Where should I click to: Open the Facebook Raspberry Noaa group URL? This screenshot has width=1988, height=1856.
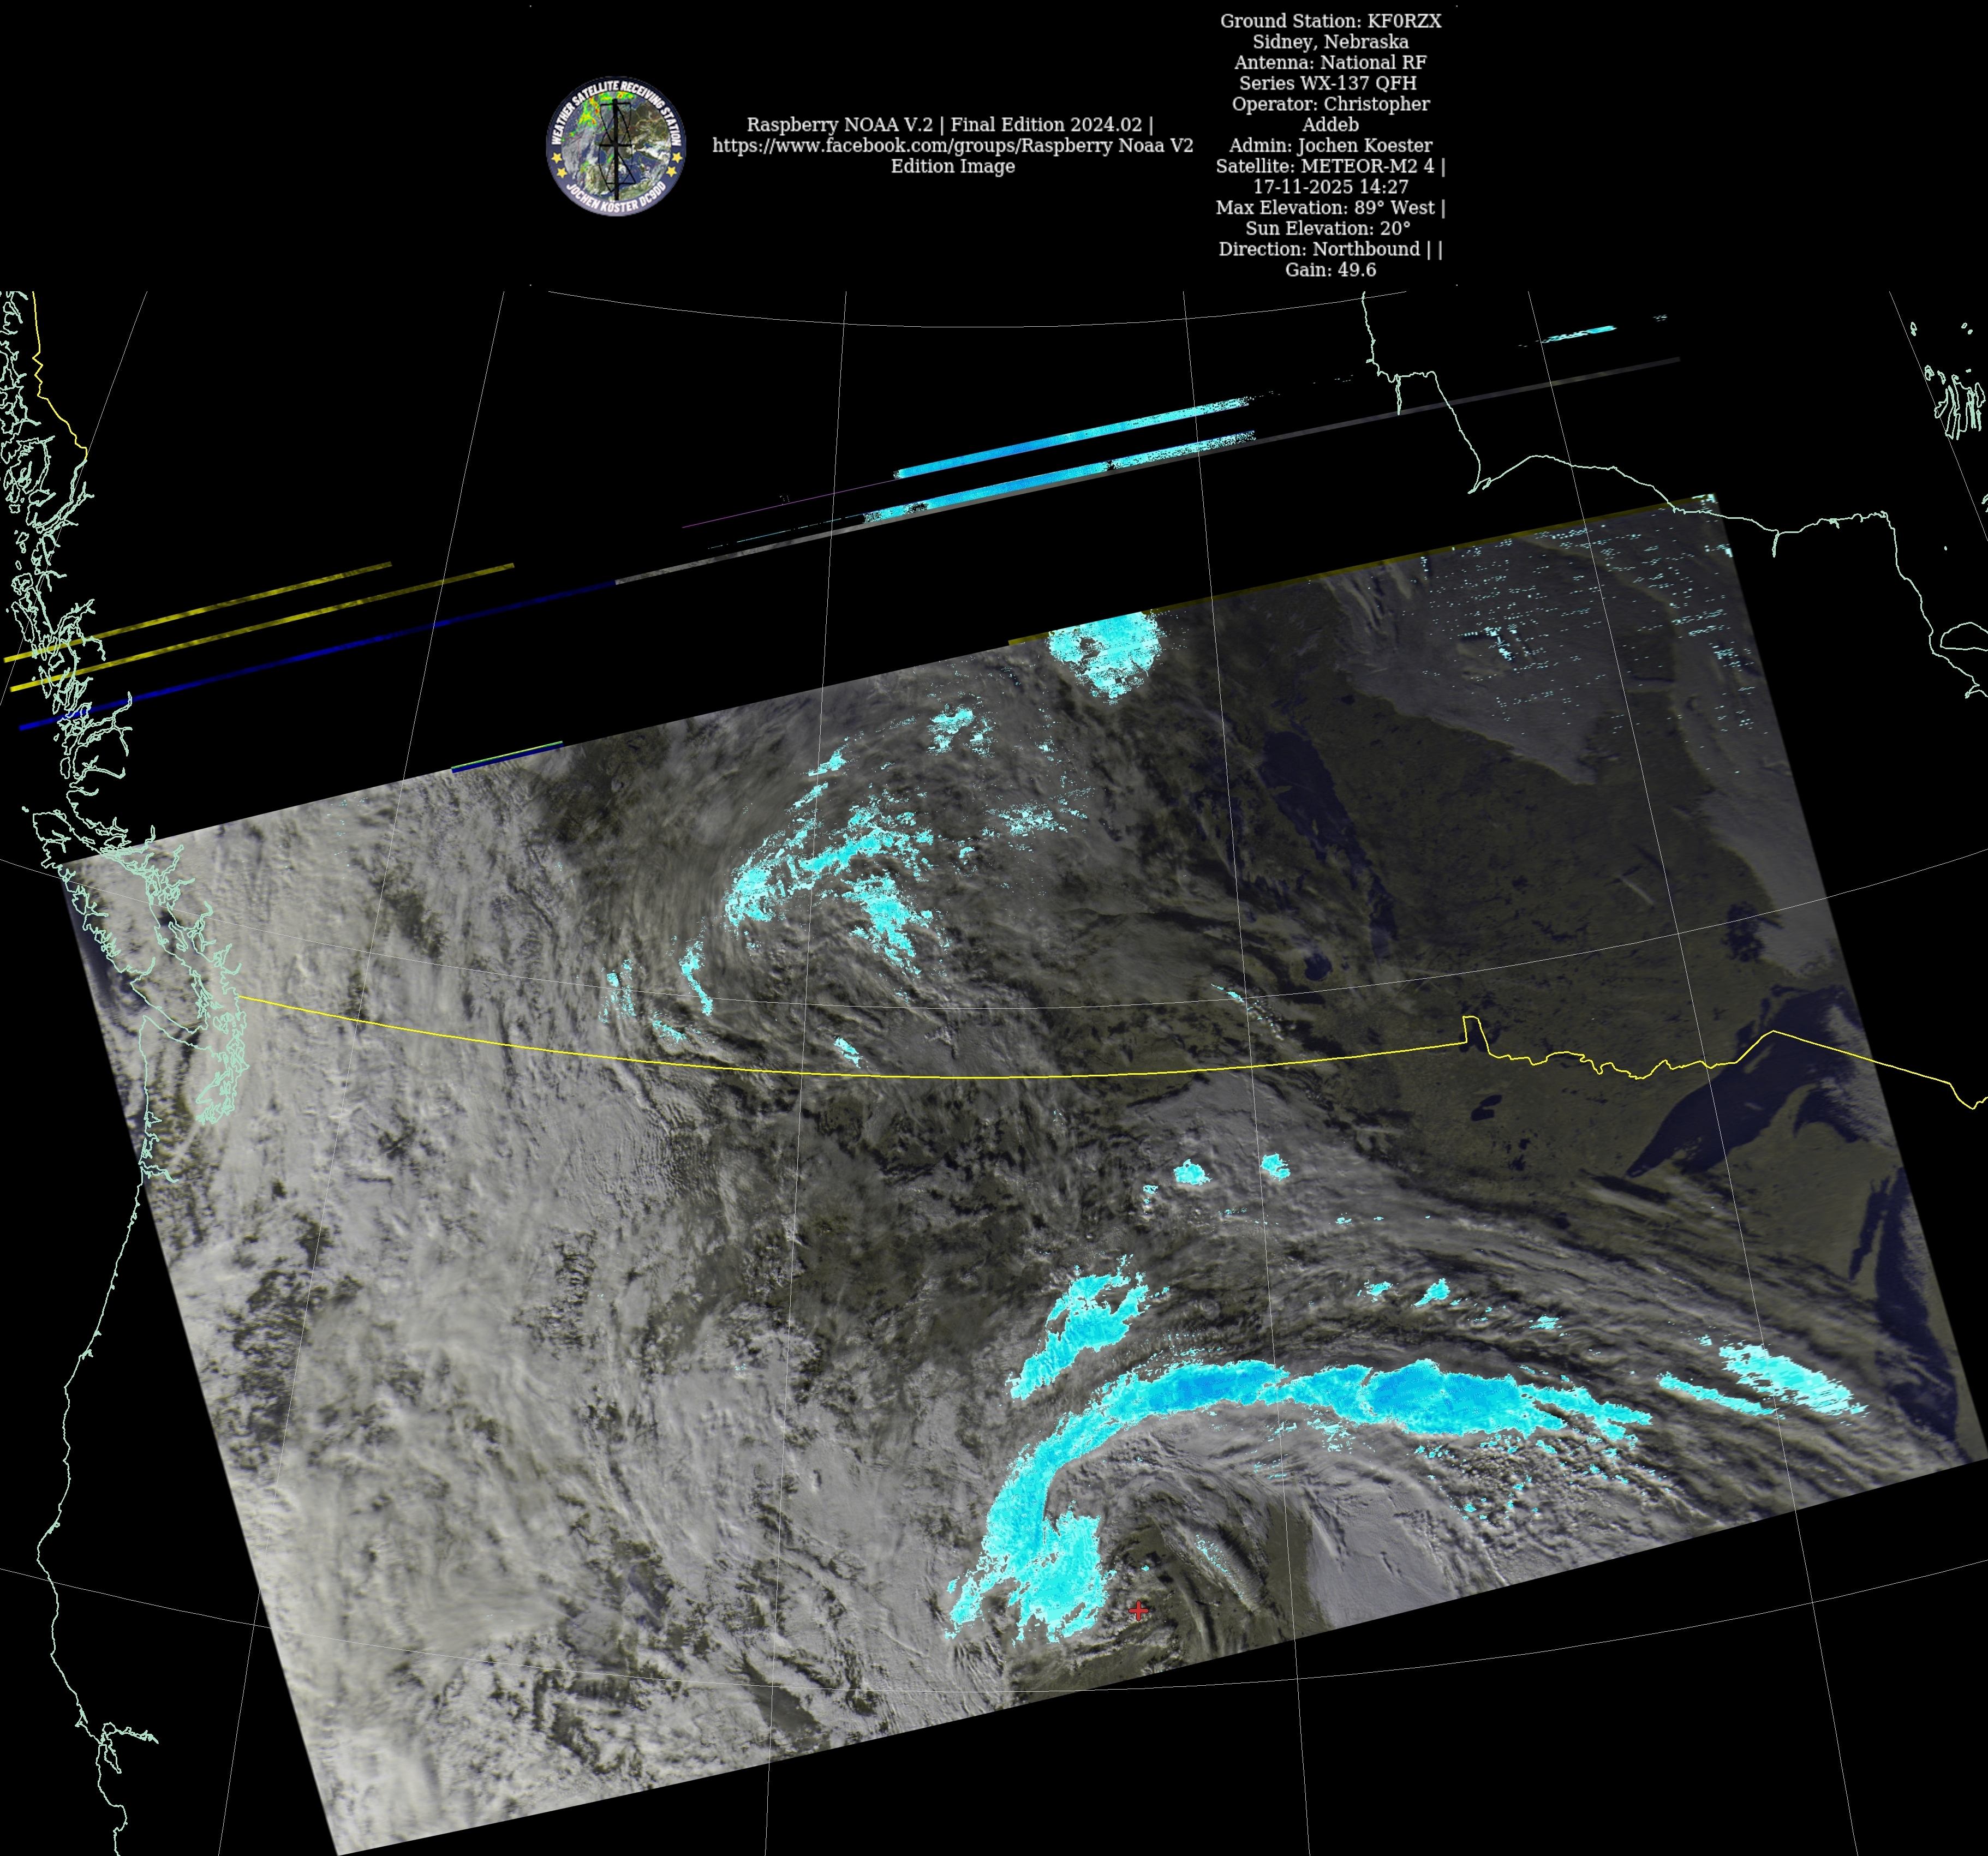coord(952,146)
